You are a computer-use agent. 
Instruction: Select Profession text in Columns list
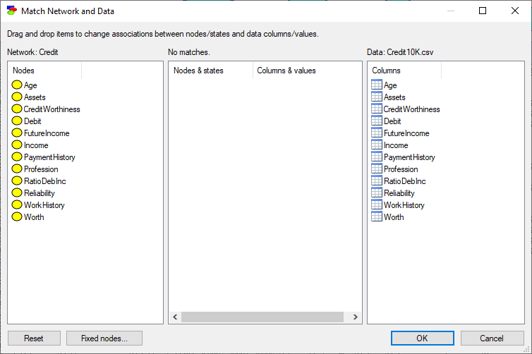[401, 169]
